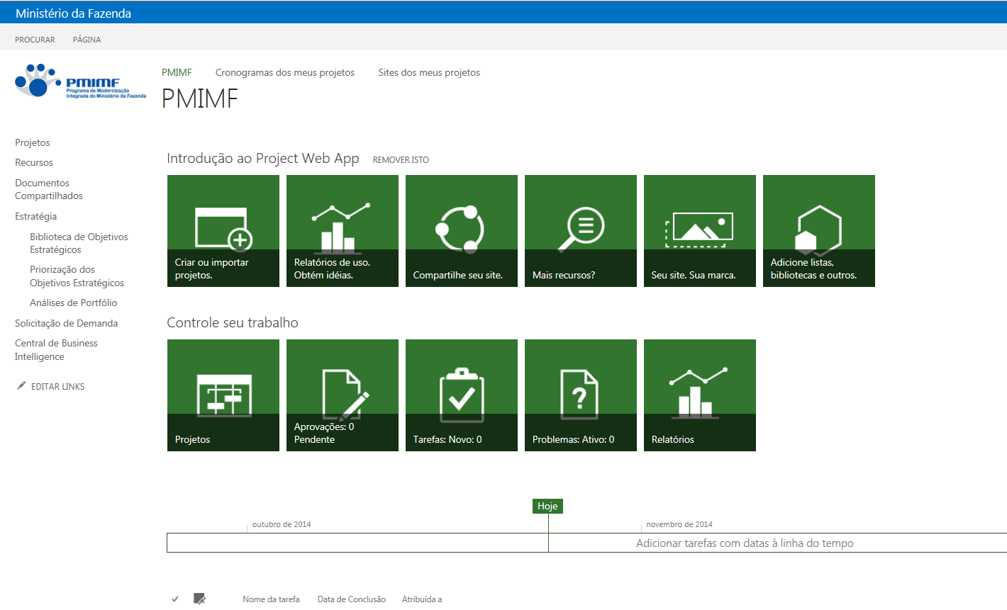Click the 'Compartilhe seu site' share icon

[460, 229]
